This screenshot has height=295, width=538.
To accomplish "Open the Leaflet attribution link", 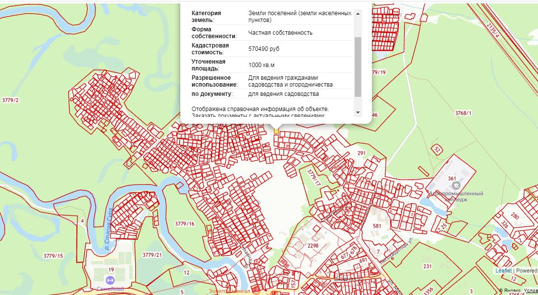I will click(503, 271).
